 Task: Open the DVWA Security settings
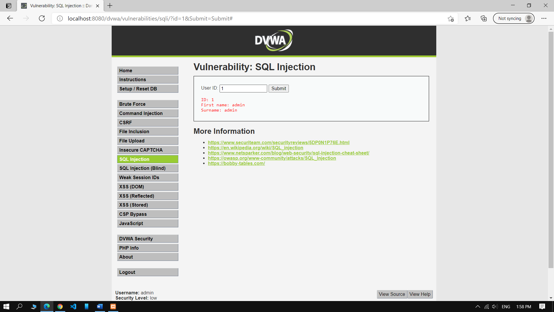[148, 239]
